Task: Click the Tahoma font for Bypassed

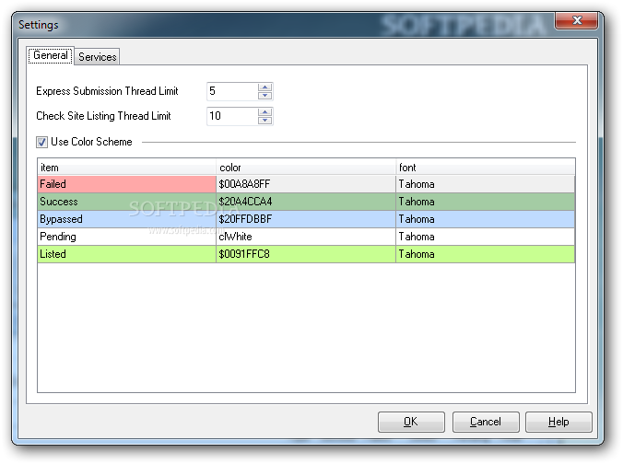Action: click(x=485, y=219)
